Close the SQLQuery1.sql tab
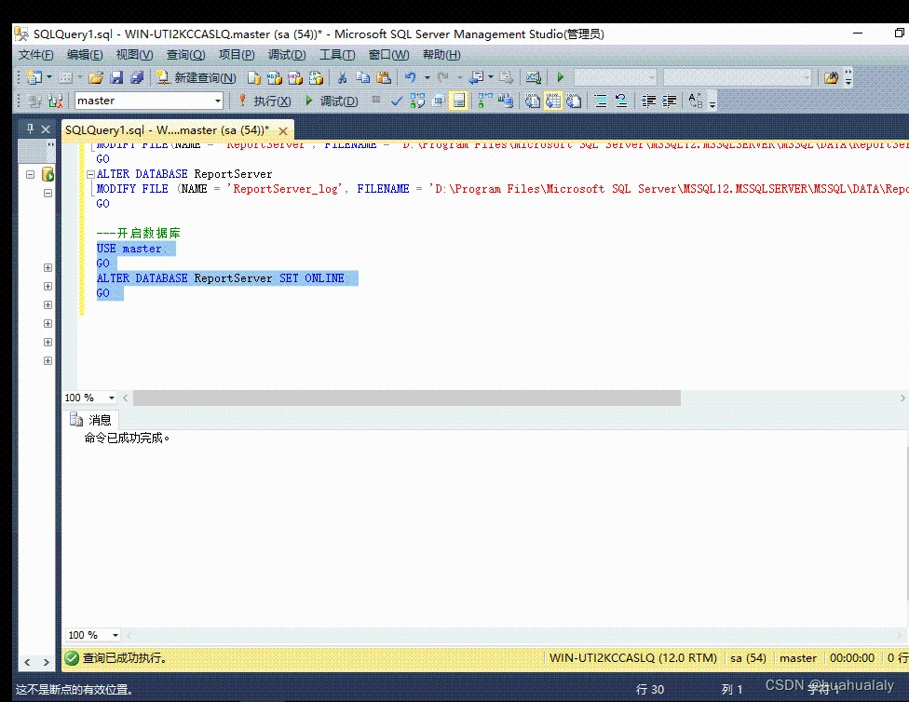909x702 pixels. (283, 131)
